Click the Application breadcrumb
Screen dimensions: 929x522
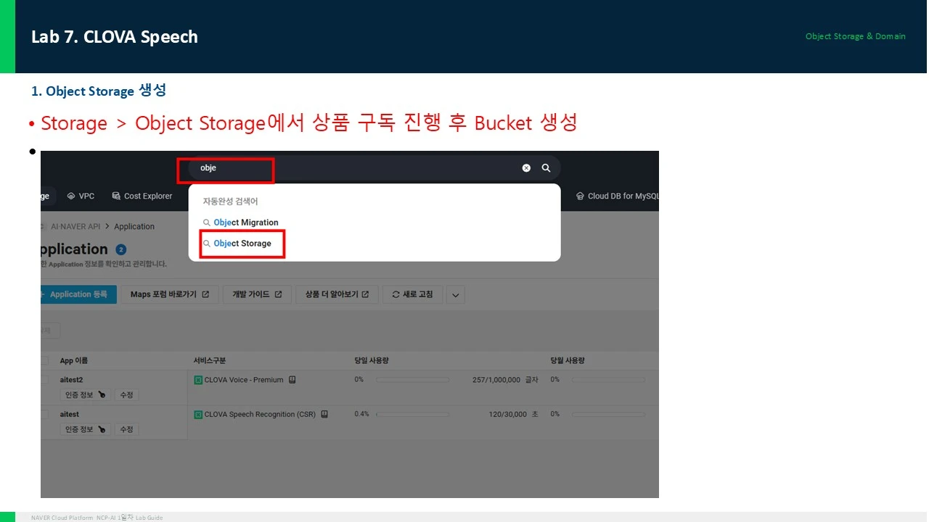(x=134, y=227)
